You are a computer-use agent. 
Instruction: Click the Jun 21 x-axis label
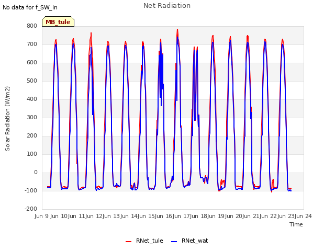click(x=251, y=216)
